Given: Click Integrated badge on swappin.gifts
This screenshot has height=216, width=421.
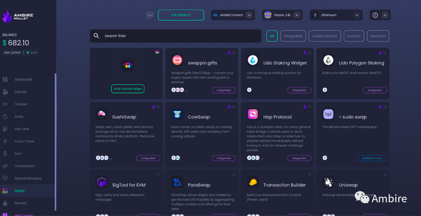Looking at the screenshot, I should pyautogui.click(x=224, y=90).
